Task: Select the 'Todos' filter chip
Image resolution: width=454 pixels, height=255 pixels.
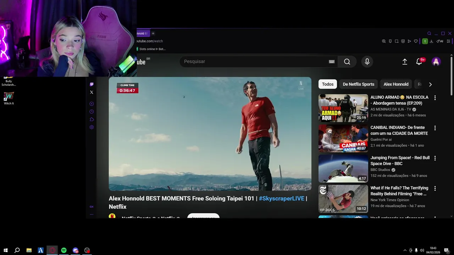Action: click(x=328, y=84)
